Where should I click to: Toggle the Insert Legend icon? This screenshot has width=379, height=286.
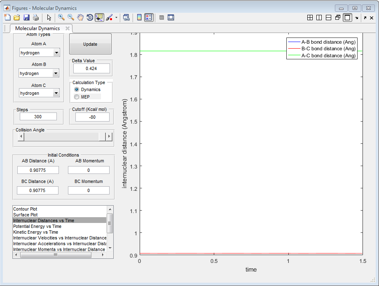click(149, 17)
